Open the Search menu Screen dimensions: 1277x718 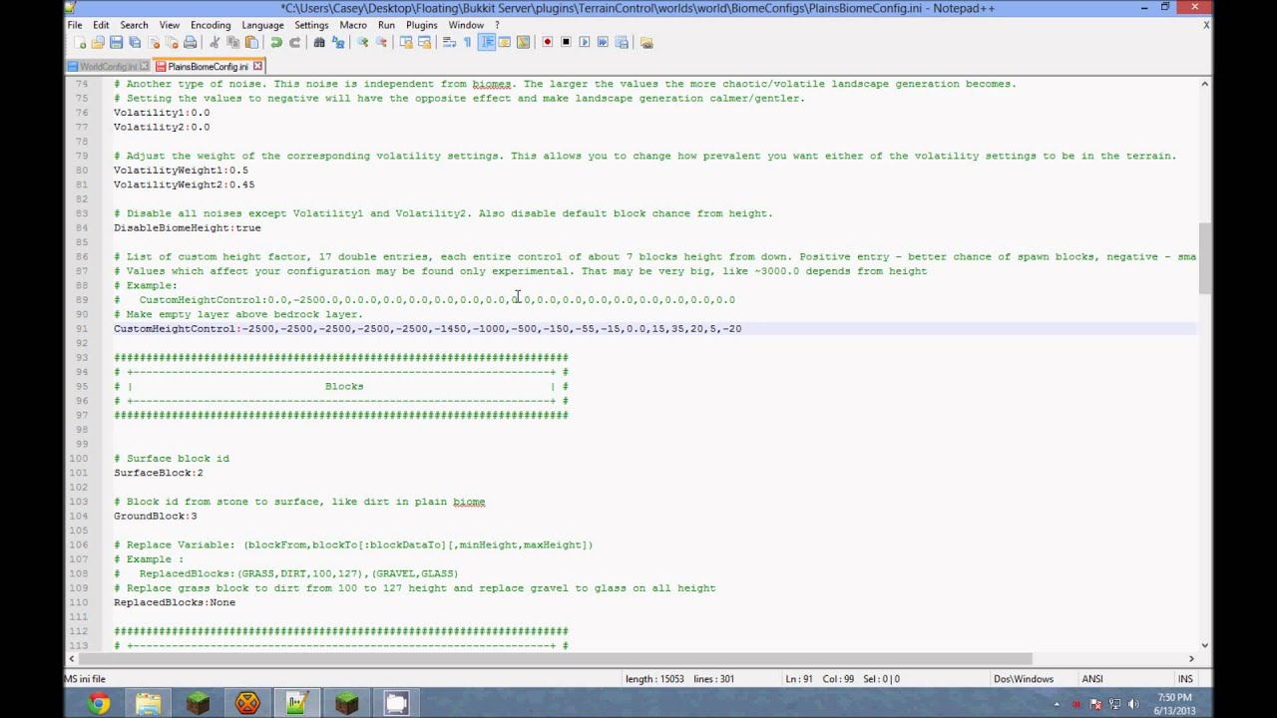tap(134, 25)
